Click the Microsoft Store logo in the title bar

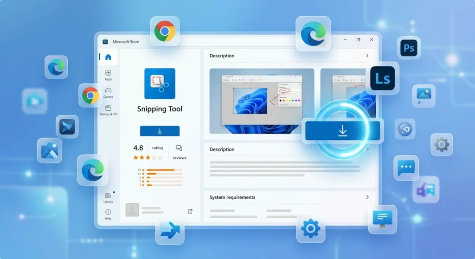pos(105,42)
